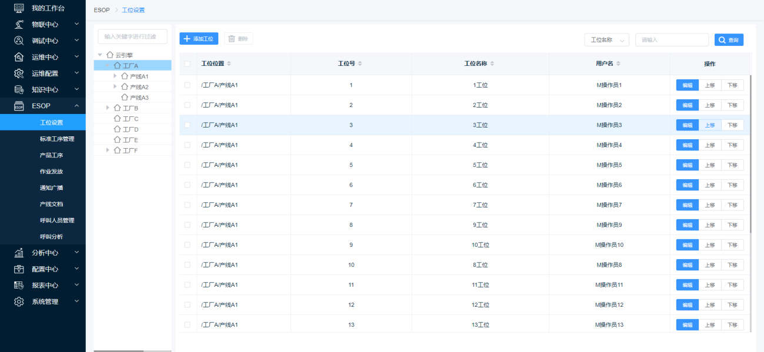Check the row checkbox for 7工位
Screen dimensions: 764x352
(x=188, y=205)
